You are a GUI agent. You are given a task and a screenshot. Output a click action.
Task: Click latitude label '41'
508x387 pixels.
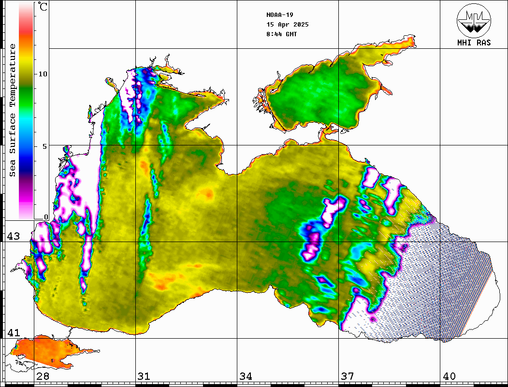[13, 332]
